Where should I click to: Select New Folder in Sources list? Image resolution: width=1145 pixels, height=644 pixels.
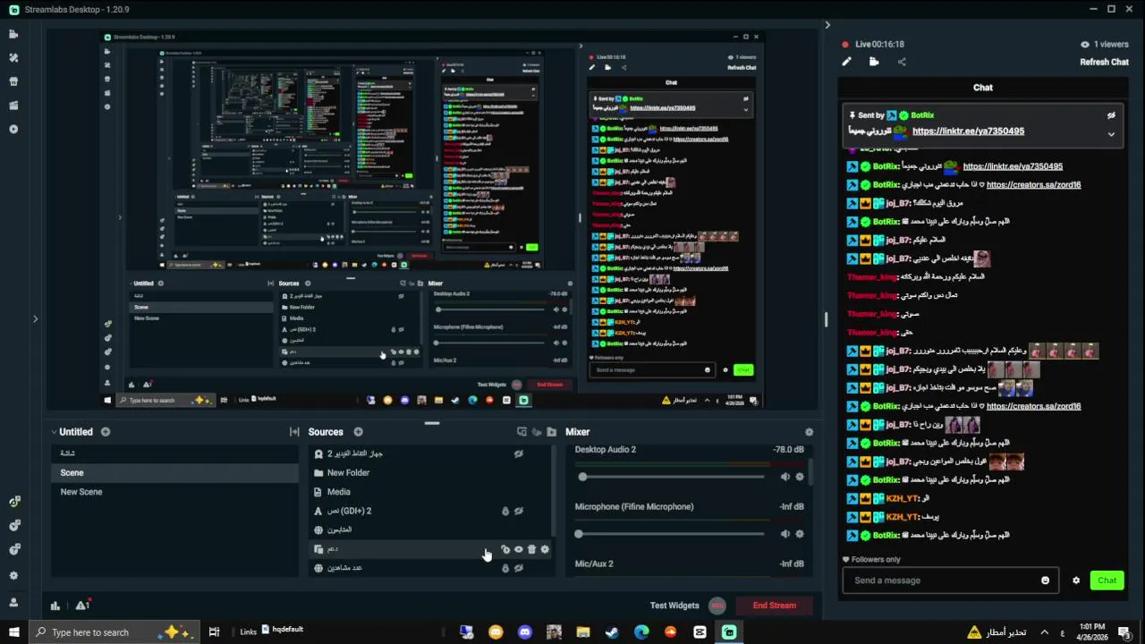pos(431,473)
